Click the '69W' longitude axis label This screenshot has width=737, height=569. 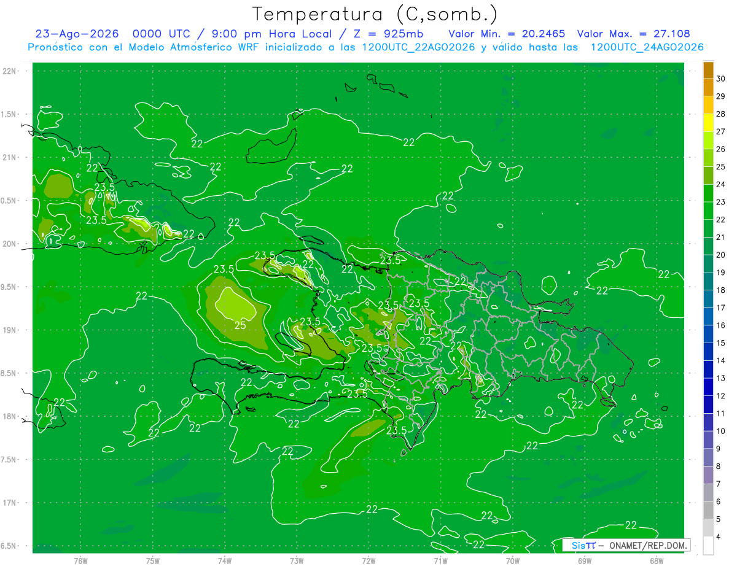coord(584,561)
